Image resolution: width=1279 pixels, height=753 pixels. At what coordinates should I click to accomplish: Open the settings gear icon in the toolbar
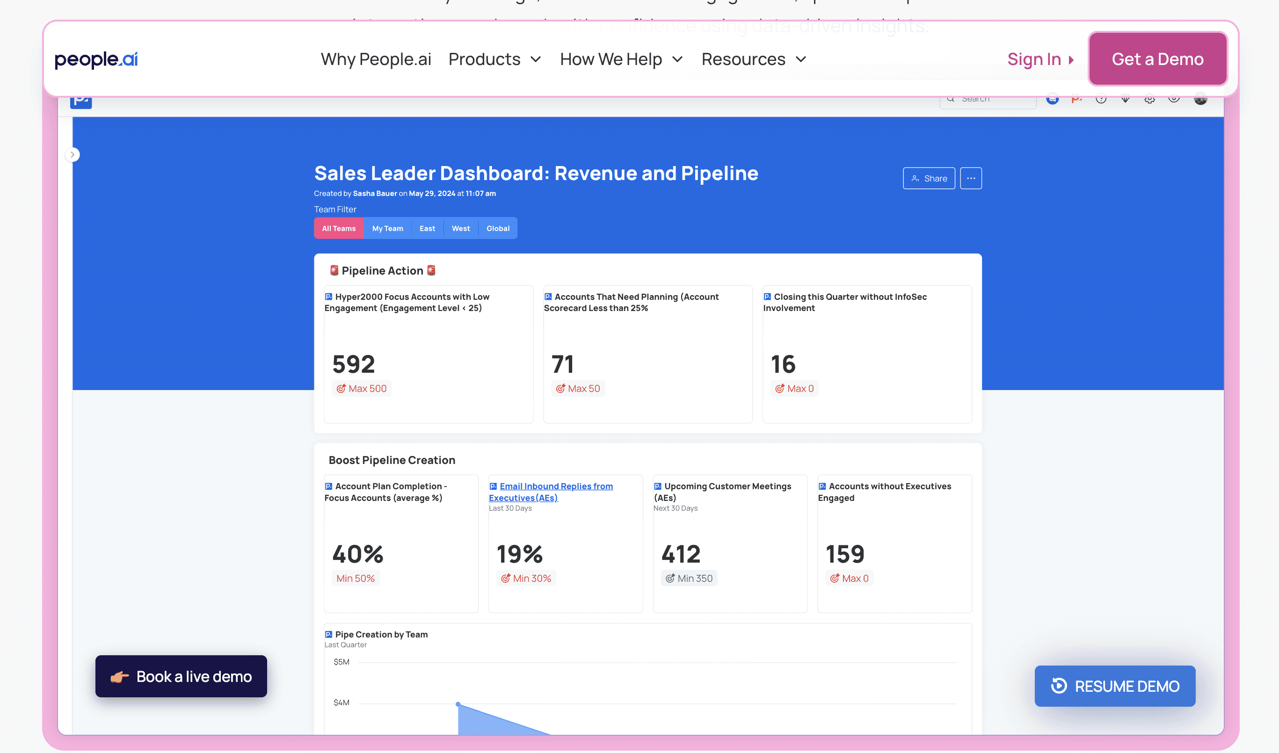[1149, 100]
